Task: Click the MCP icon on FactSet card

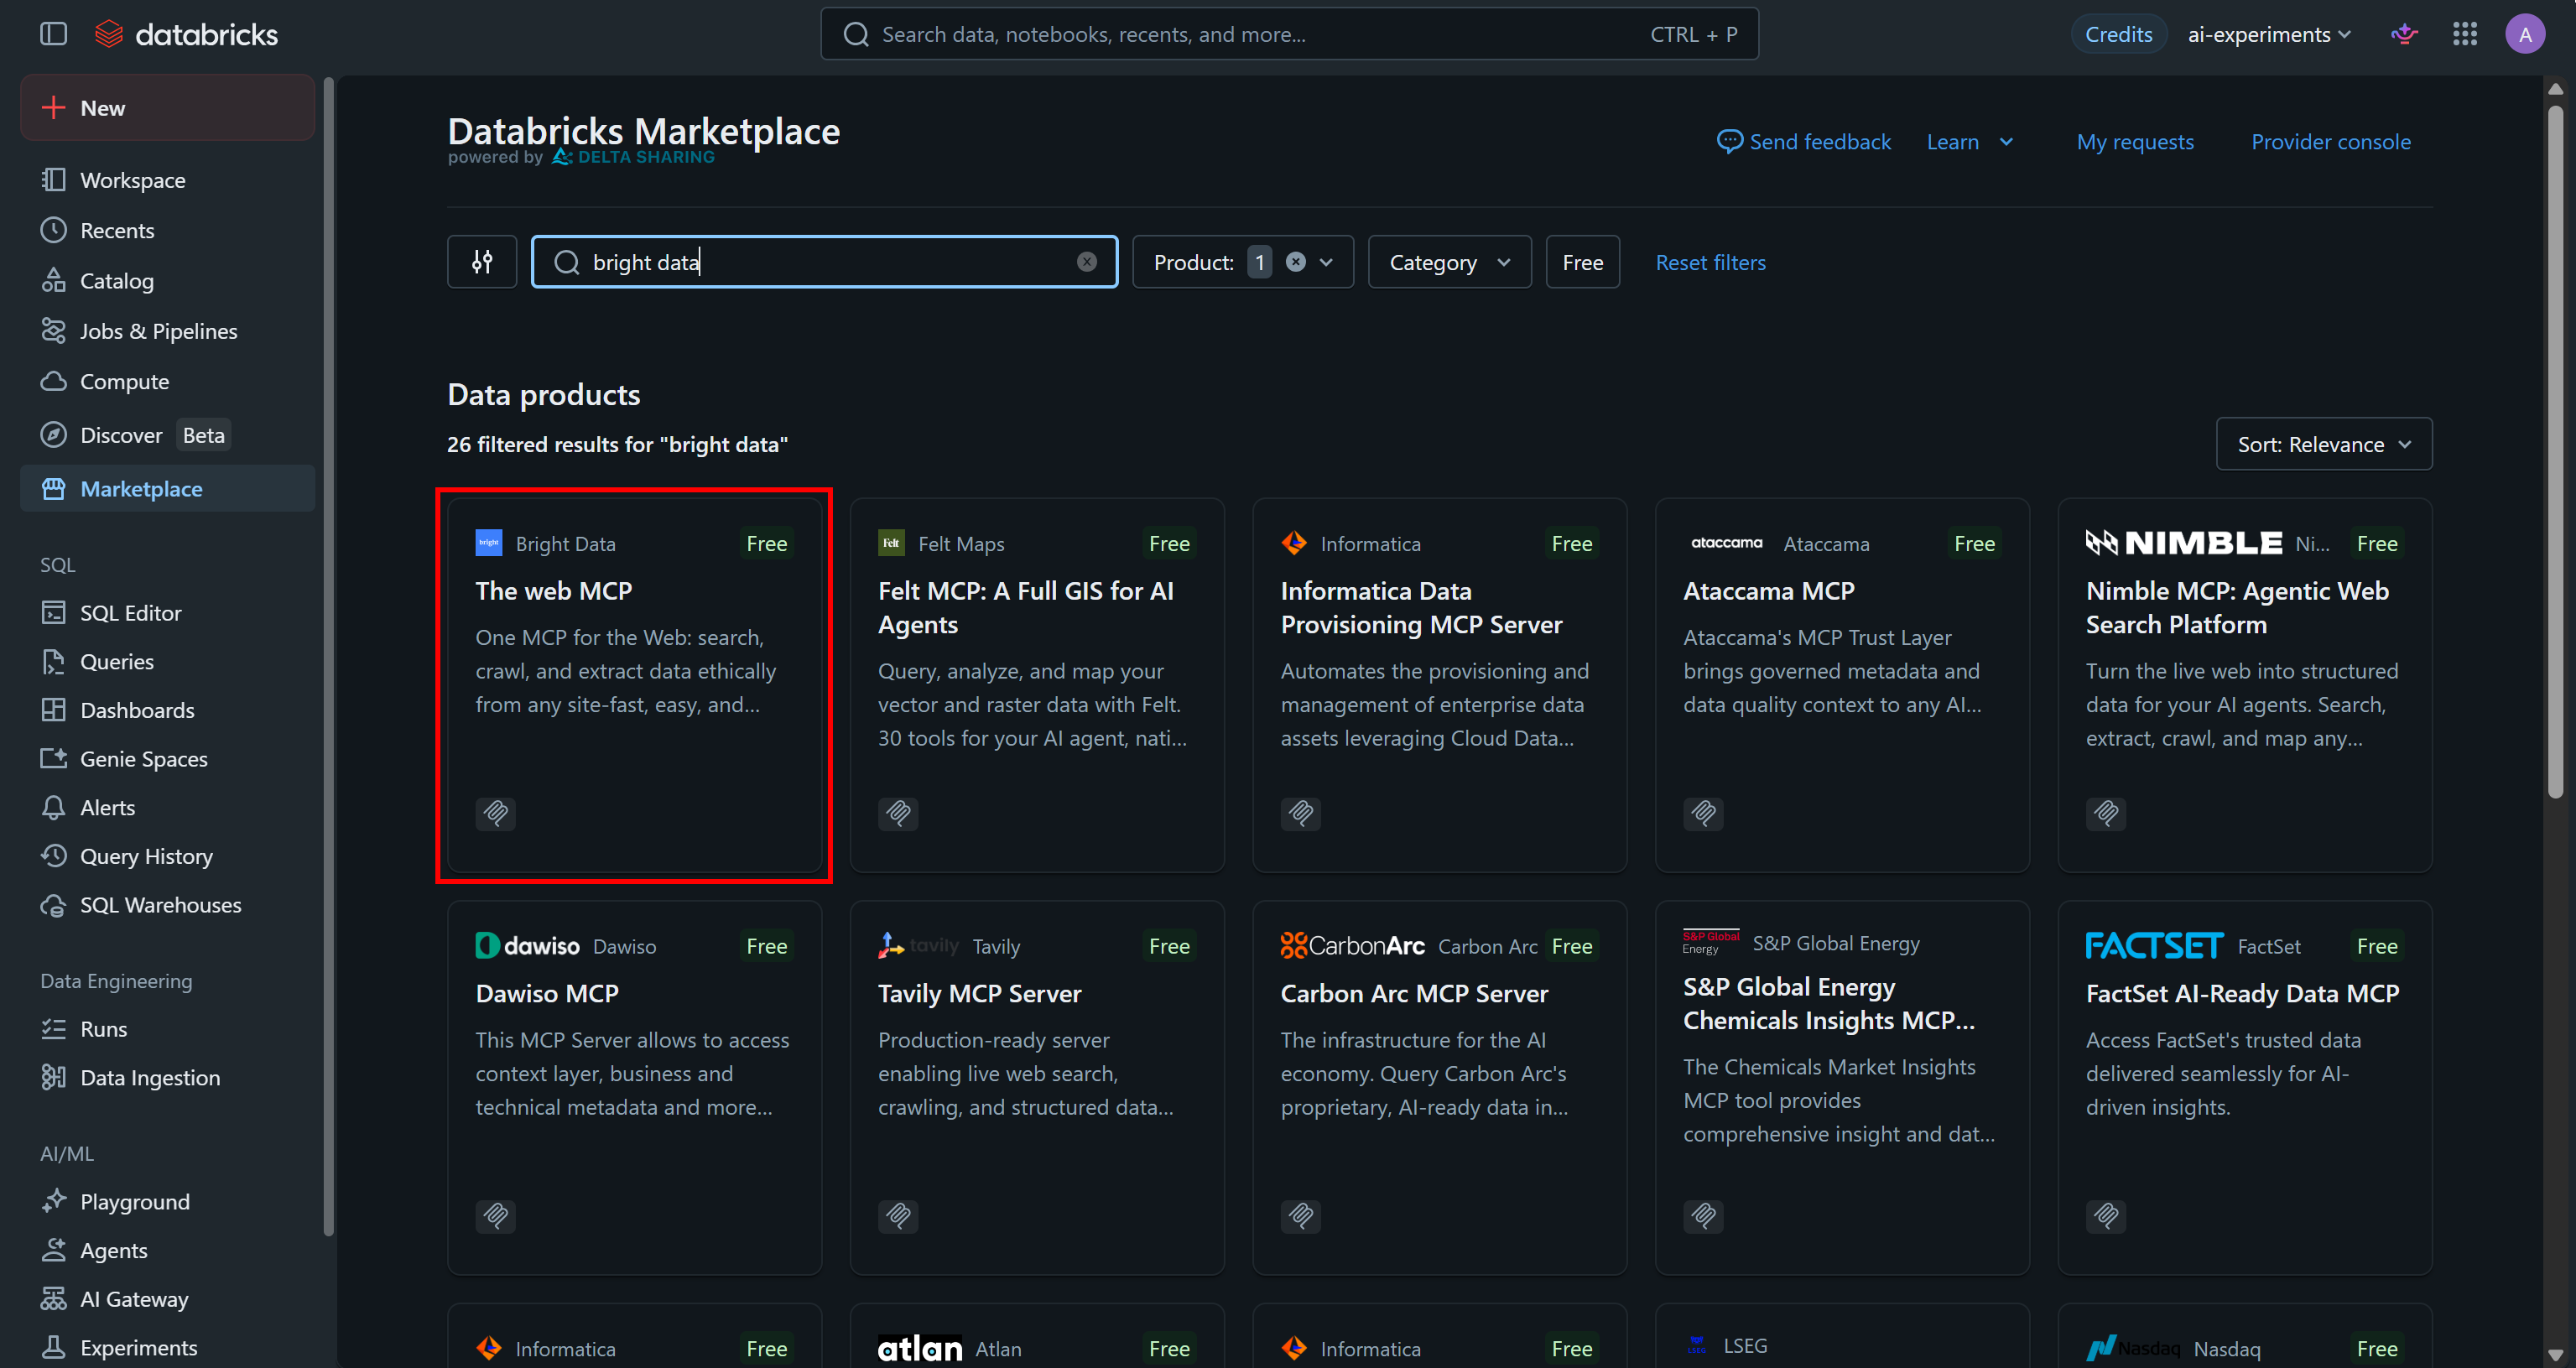Action: [2106, 1216]
